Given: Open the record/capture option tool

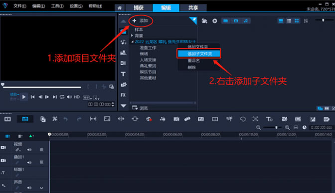Looking at the screenshot, I should point(149,119).
